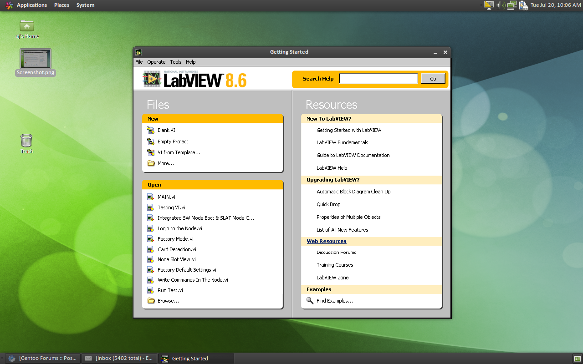Viewport: 583px width, 364px height.
Task: Switch to Gentoo Forums taskbar window
Action: (43, 359)
